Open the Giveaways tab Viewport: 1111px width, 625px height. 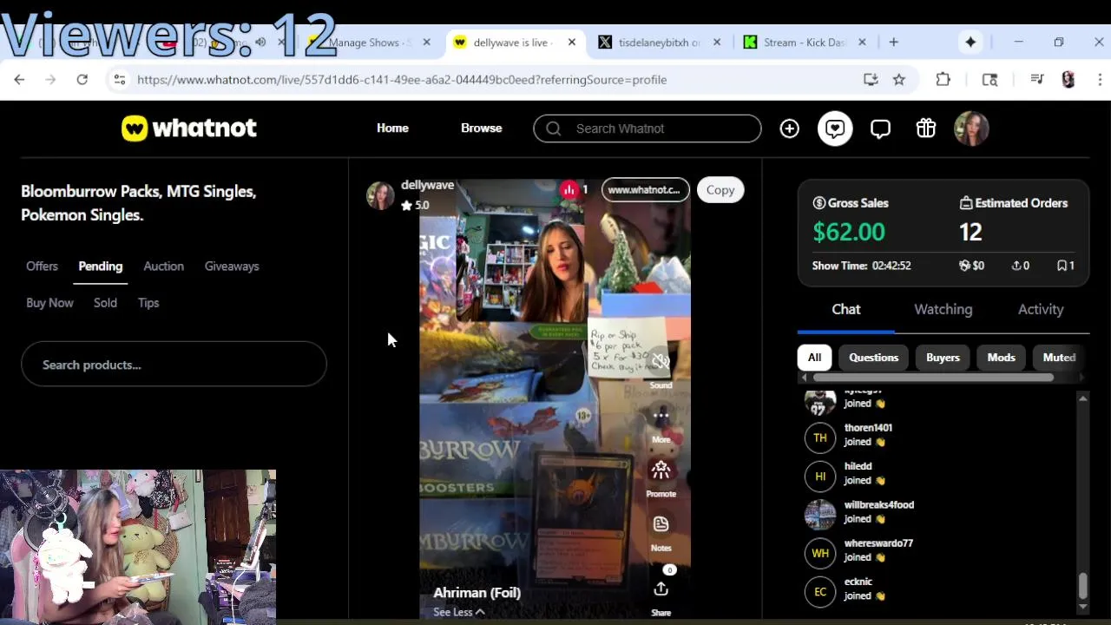click(232, 266)
